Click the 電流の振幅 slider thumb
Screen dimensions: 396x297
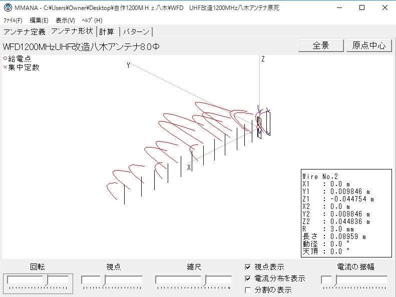click(x=334, y=280)
